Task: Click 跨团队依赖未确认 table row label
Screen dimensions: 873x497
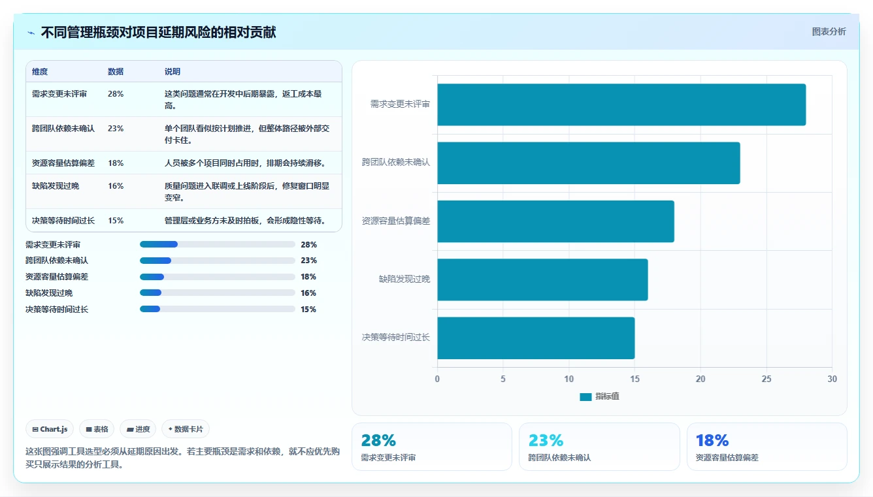Action: pos(63,129)
